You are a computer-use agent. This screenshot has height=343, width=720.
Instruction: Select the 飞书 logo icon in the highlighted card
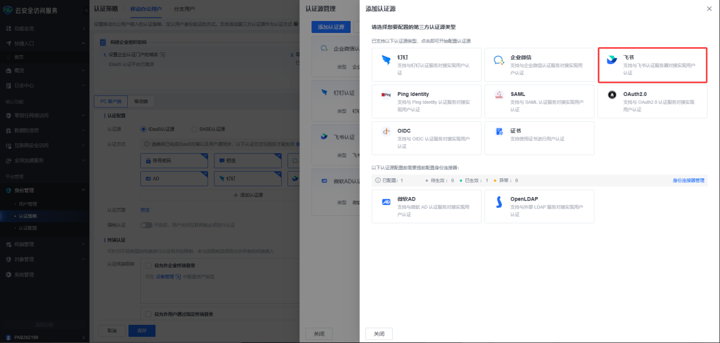pos(611,60)
